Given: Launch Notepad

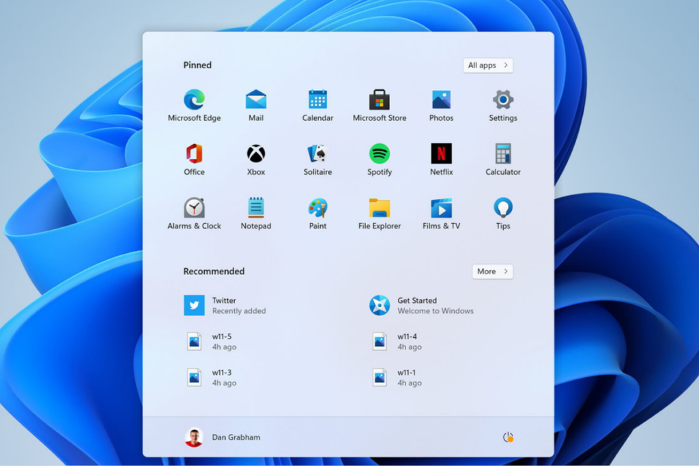Looking at the screenshot, I should point(256,214).
